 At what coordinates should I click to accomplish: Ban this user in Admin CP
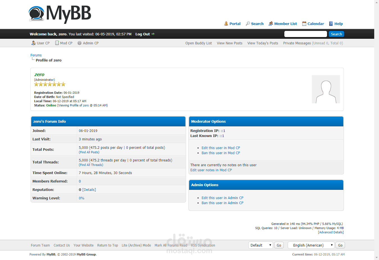[223, 203]
